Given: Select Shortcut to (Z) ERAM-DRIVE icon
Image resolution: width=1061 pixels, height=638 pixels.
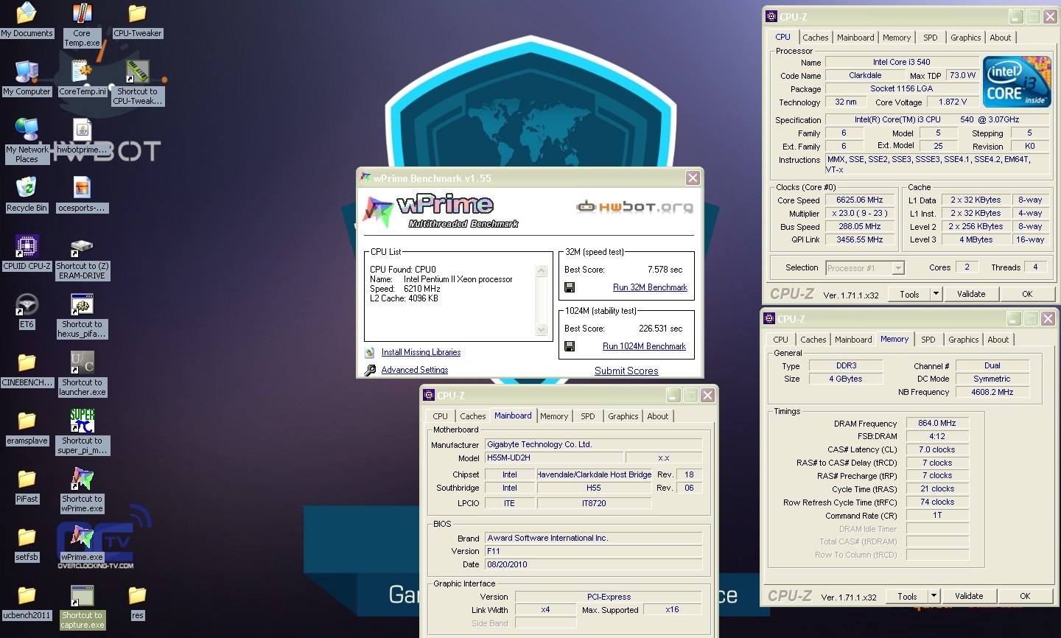Looking at the screenshot, I should point(82,258).
